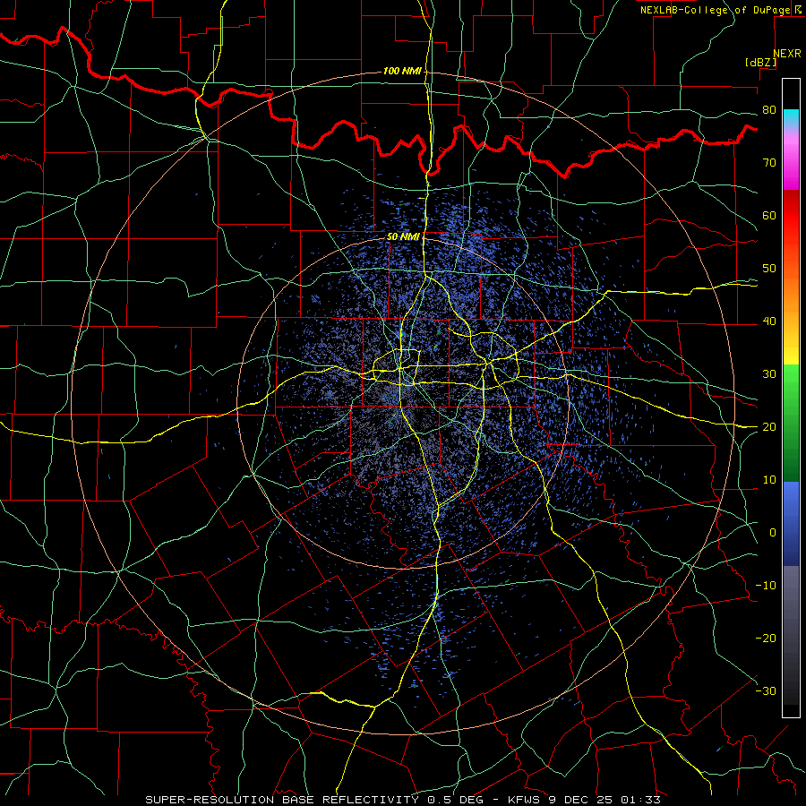Click the cyan top of the color bar

tap(791, 117)
